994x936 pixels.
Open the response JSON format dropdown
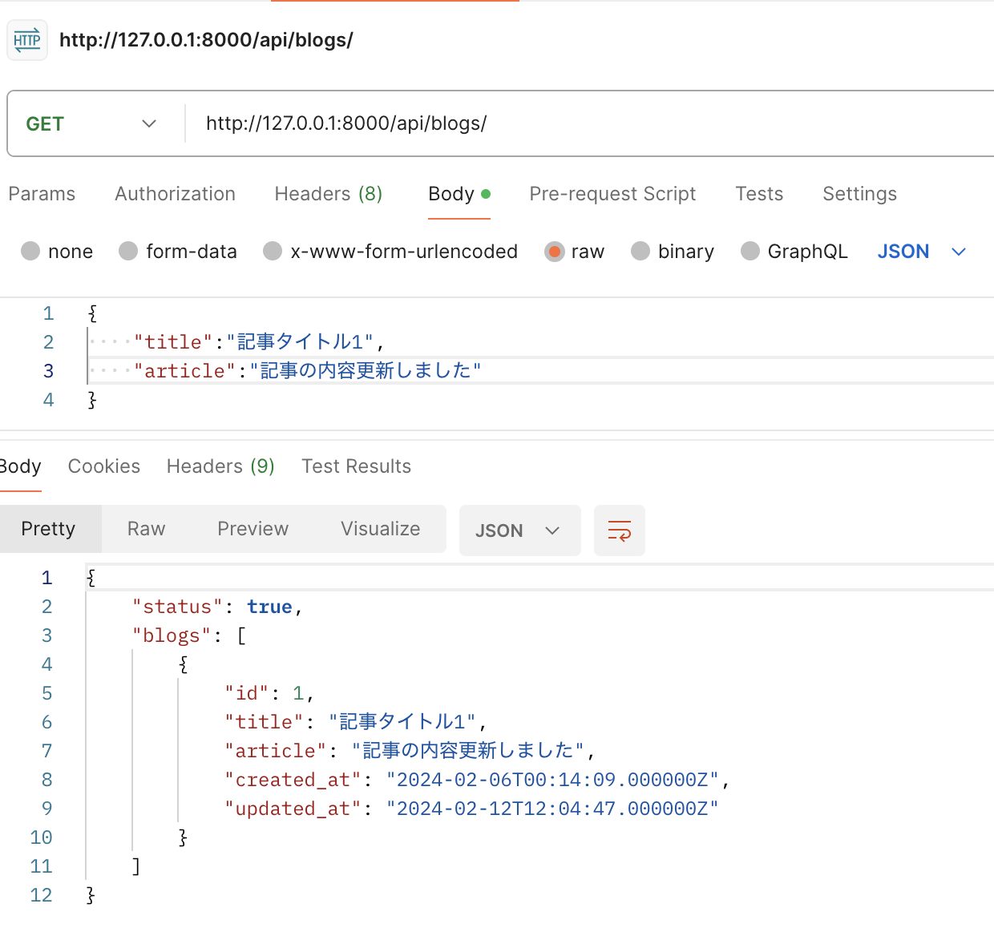click(519, 531)
